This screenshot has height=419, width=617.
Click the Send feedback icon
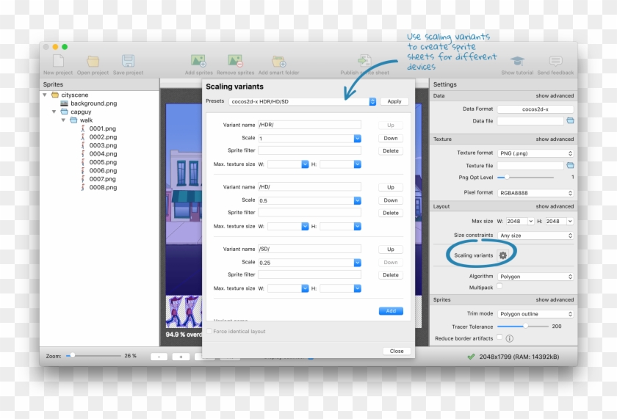[555, 61]
